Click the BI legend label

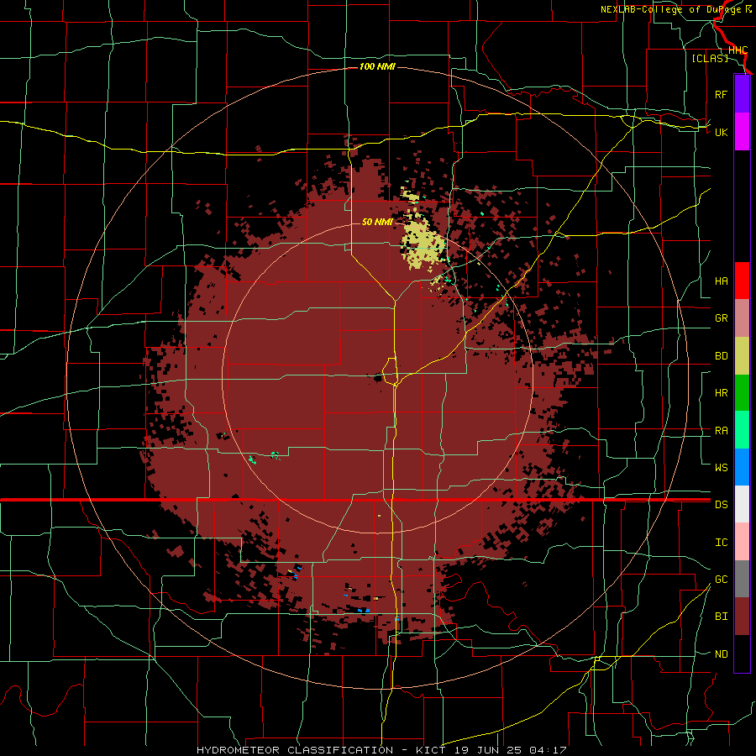[x=722, y=617]
